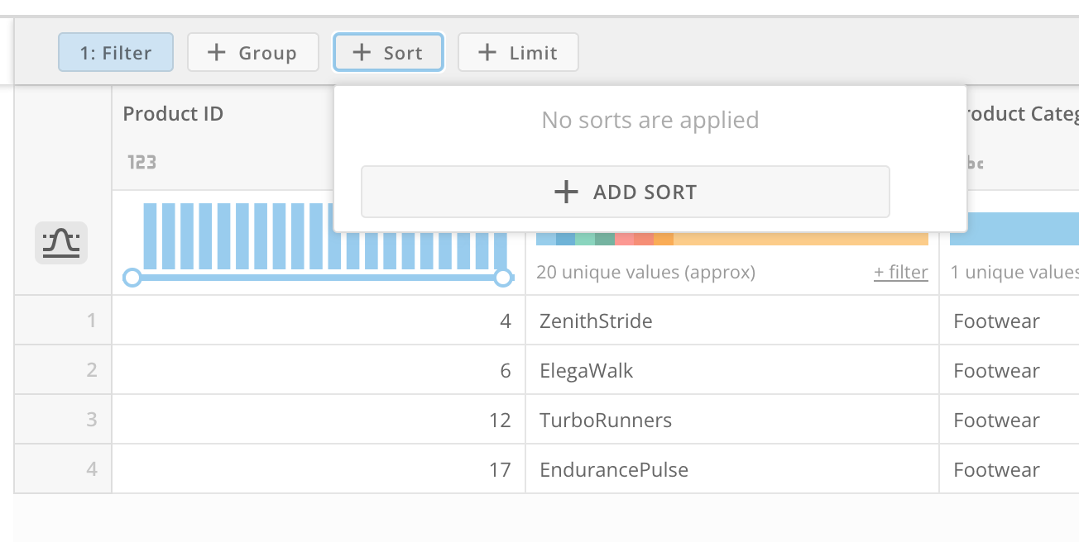Open the Limit options
1079x542 pixels.
tap(518, 52)
